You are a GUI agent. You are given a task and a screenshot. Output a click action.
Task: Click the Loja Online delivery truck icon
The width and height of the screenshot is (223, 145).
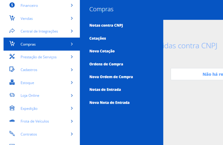(x=12, y=95)
